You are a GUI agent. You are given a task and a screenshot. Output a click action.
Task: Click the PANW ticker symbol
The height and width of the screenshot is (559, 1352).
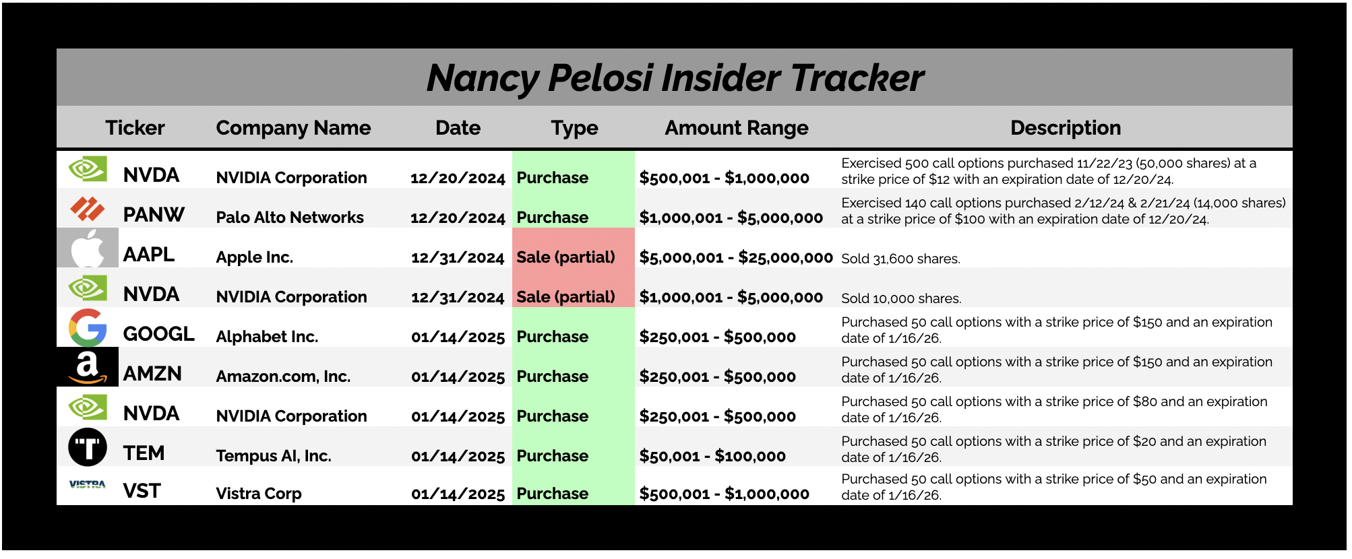pyautogui.click(x=153, y=215)
